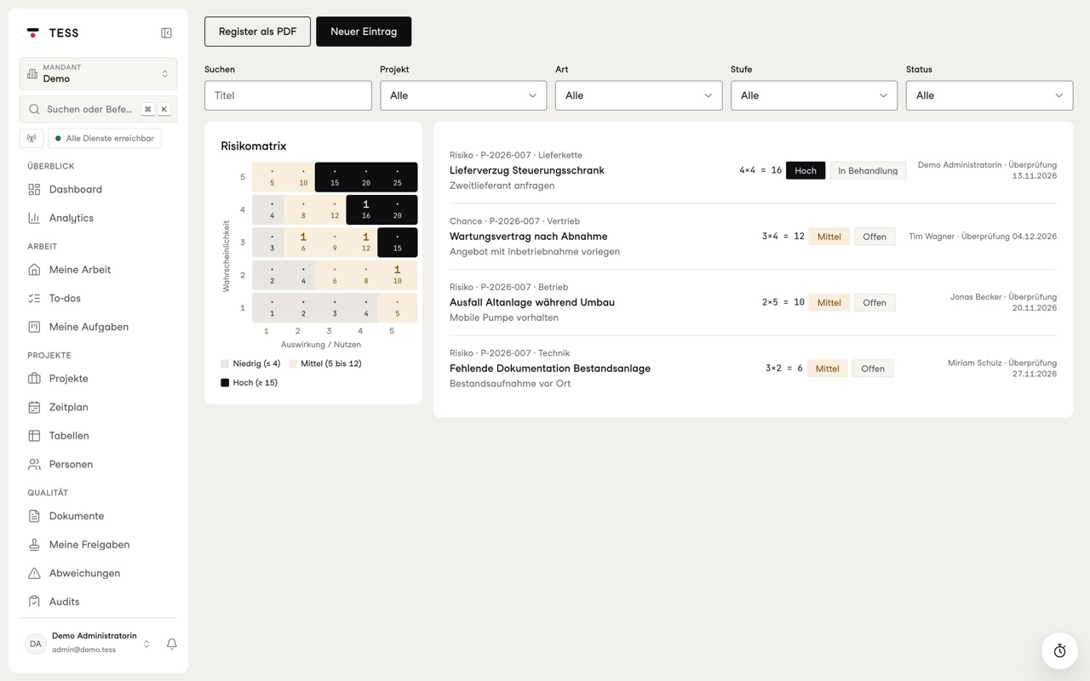The height and width of the screenshot is (681, 1090).
Task: Click the Personen people icon
Action: (34, 464)
